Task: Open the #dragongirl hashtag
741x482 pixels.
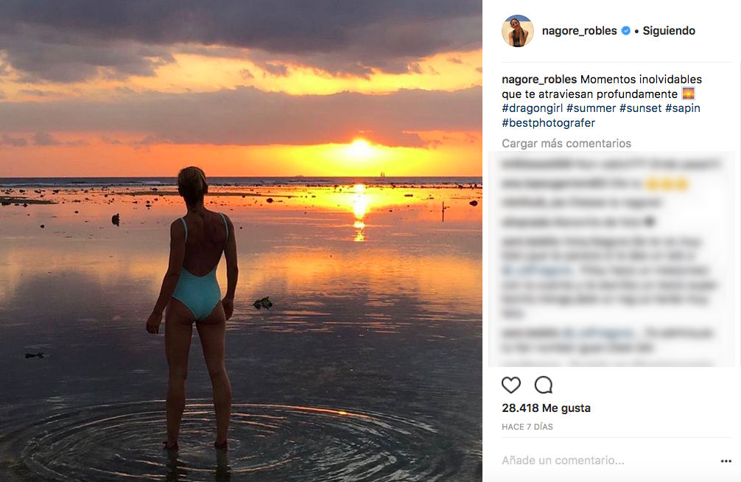Action: 533,108
